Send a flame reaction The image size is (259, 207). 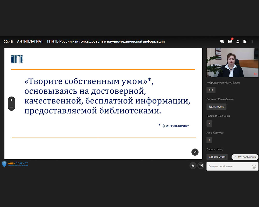click(x=193, y=166)
